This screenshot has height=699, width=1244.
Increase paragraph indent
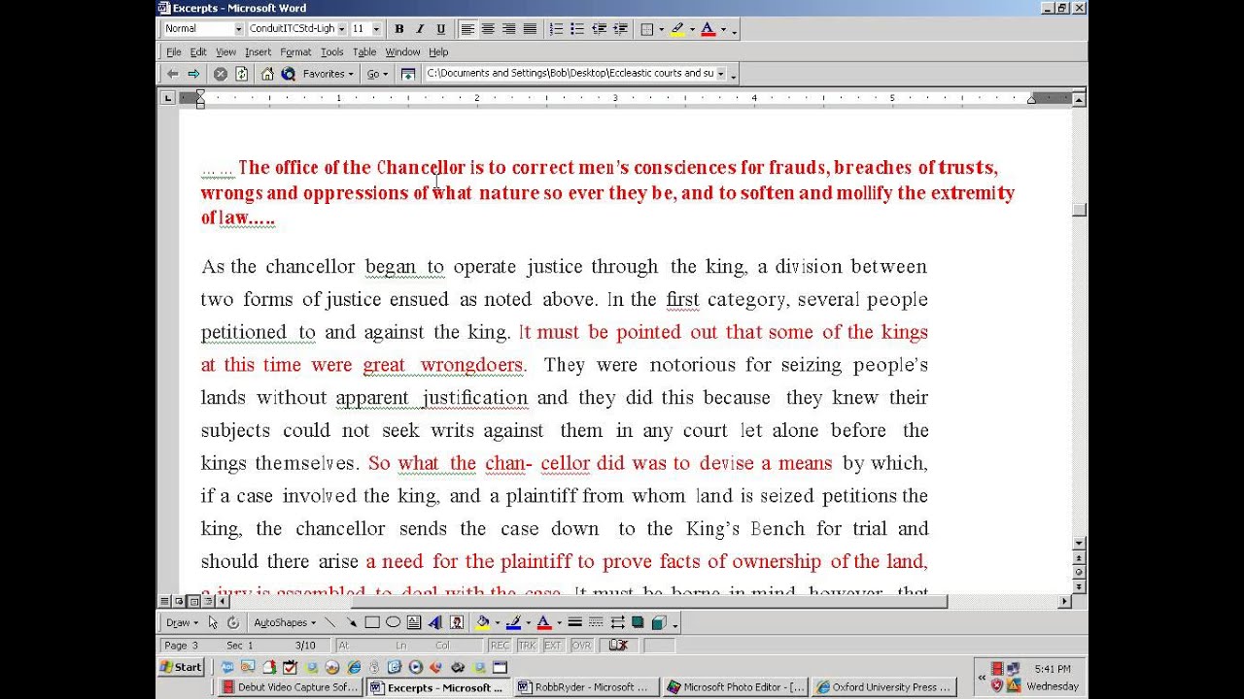point(620,29)
